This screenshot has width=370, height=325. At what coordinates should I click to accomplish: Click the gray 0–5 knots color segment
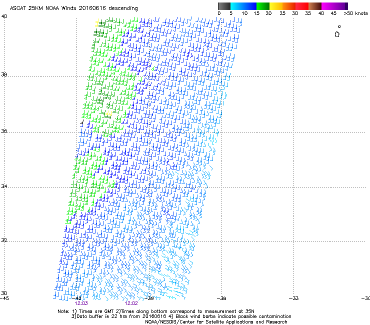click(x=224, y=6)
